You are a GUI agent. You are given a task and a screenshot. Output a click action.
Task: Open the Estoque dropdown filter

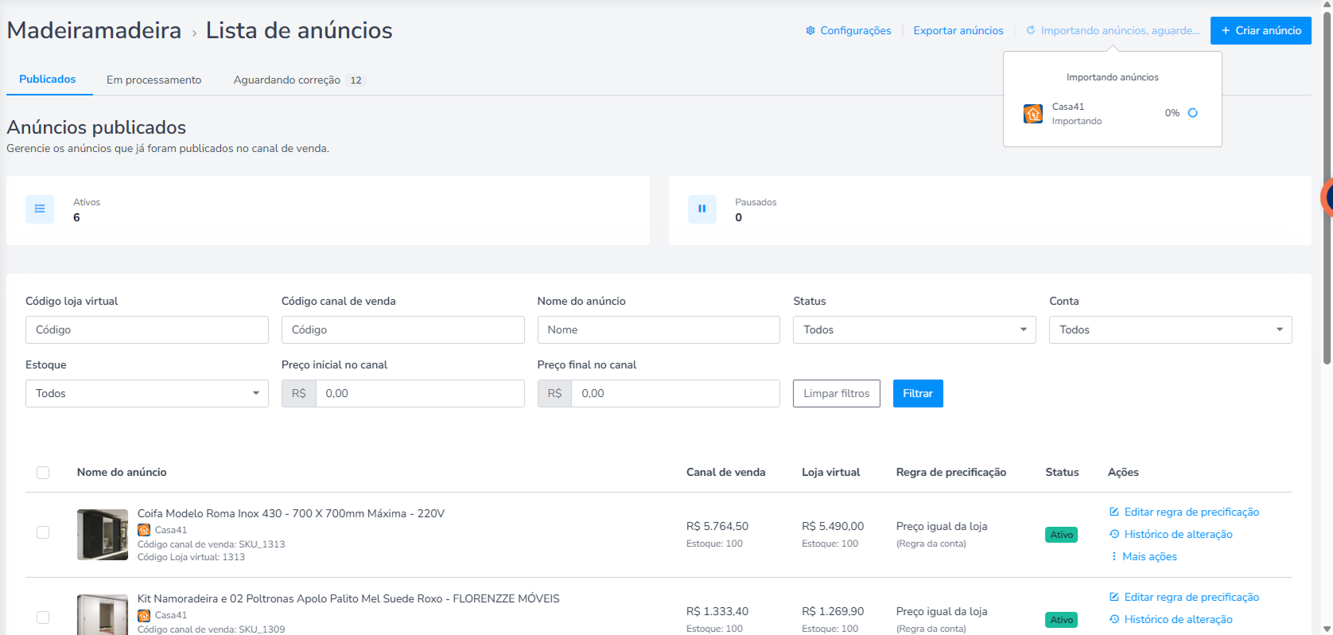coord(146,393)
